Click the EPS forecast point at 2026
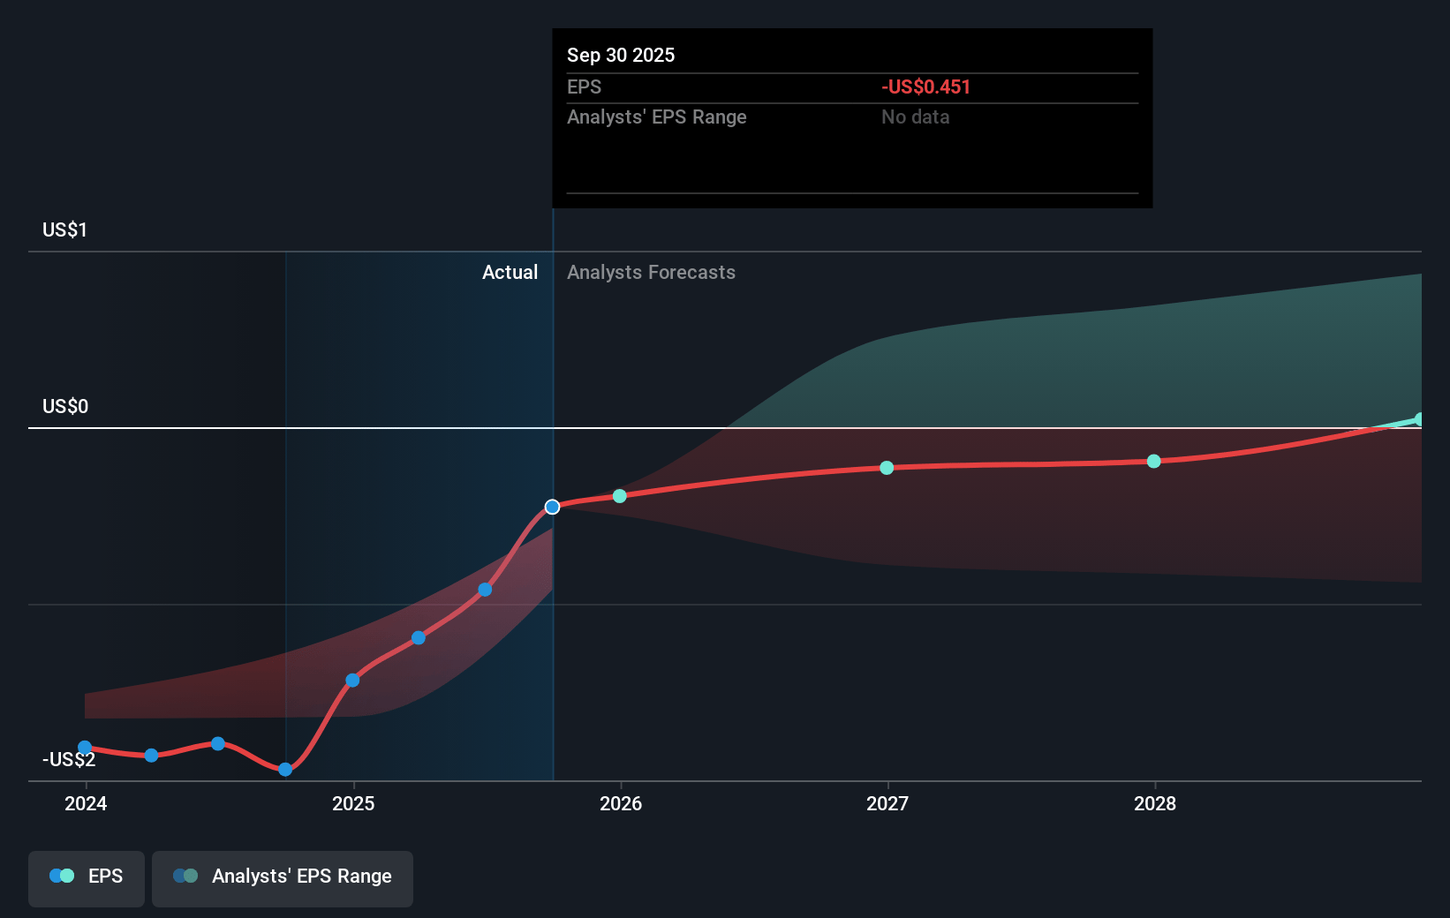 pyautogui.click(x=620, y=496)
